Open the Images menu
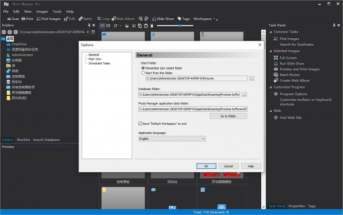The width and height of the screenshot is (343, 215). (42, 11)
